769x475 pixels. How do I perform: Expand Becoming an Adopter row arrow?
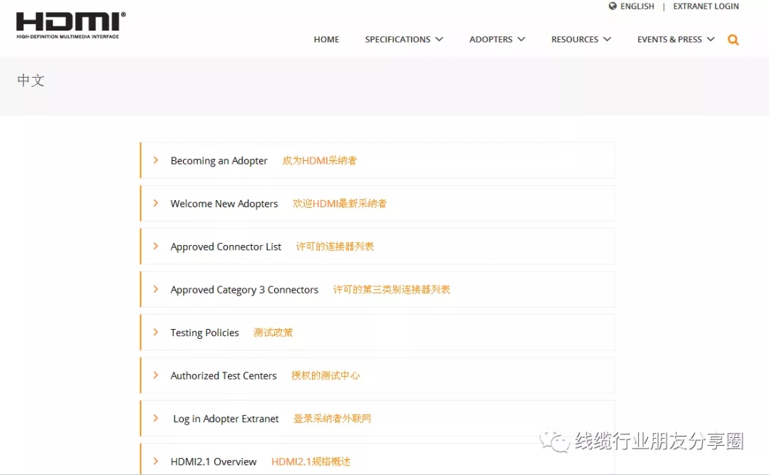pyautogui.click(x=155, y=160)
